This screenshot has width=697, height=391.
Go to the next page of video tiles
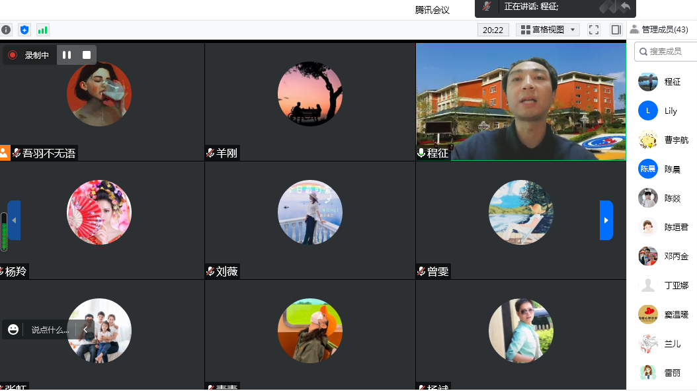(606, 220)
